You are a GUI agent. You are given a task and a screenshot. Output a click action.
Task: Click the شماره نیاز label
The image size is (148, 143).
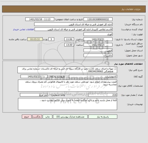tap(137, 20)
